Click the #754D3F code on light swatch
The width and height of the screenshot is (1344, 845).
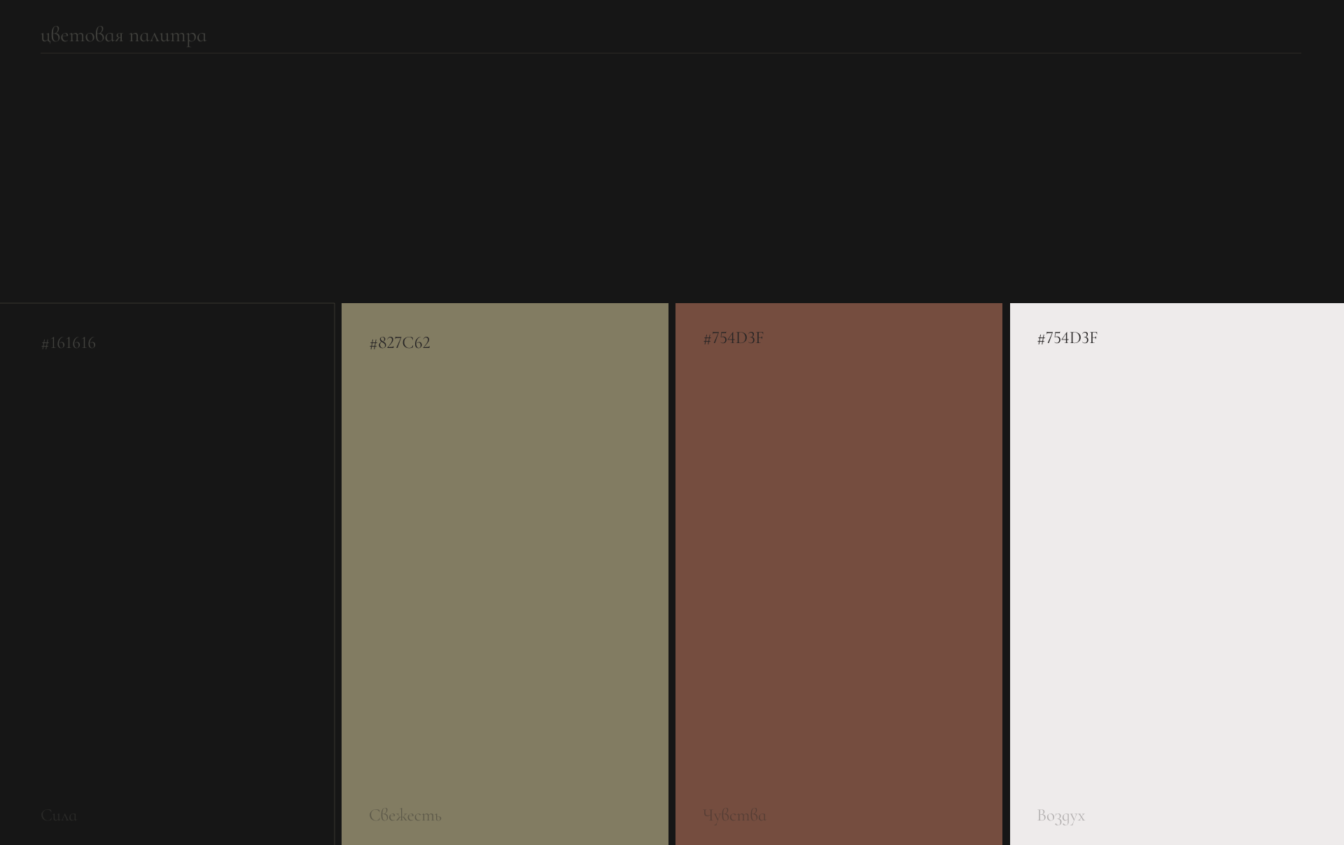point(1067,338)
